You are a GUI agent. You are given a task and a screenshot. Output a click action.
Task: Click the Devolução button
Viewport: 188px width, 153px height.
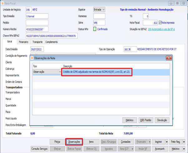click(162, 120)
